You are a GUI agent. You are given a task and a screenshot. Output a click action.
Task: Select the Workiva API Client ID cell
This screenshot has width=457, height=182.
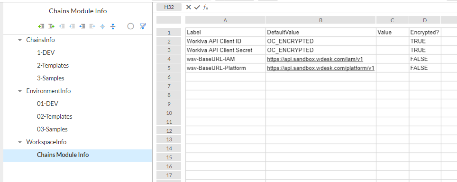coord(225,41)
